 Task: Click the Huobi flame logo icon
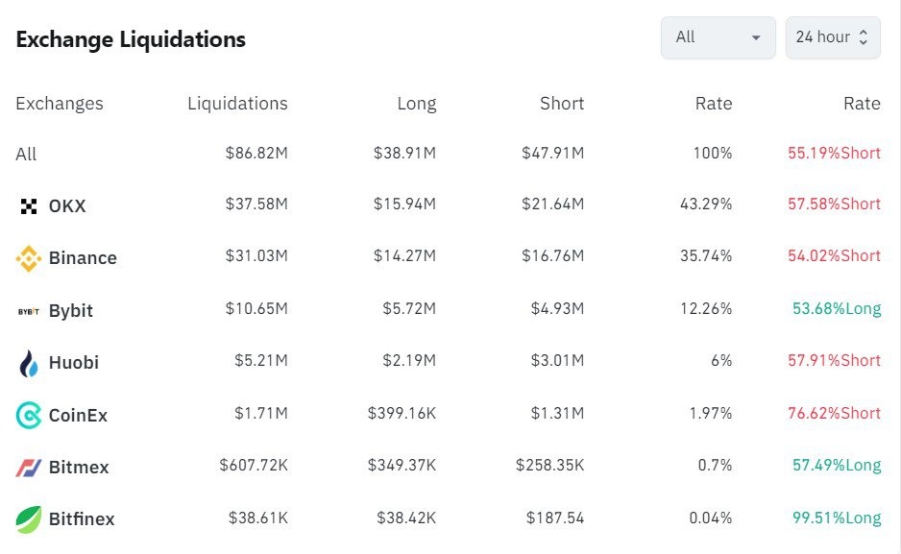29,363
